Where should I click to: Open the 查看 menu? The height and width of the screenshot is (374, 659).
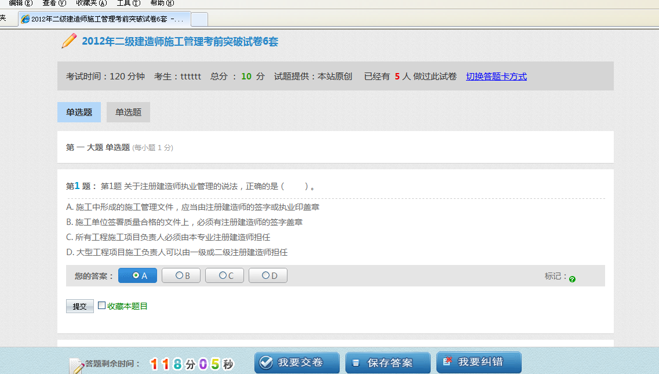coord(54,2)
